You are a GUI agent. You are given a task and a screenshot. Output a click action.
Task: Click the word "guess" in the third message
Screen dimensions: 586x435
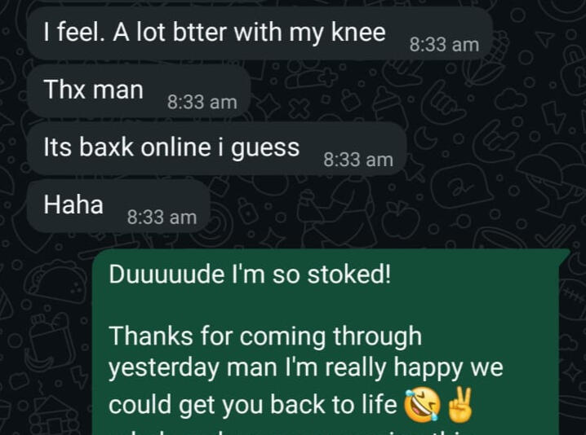(x=265, y=149)
